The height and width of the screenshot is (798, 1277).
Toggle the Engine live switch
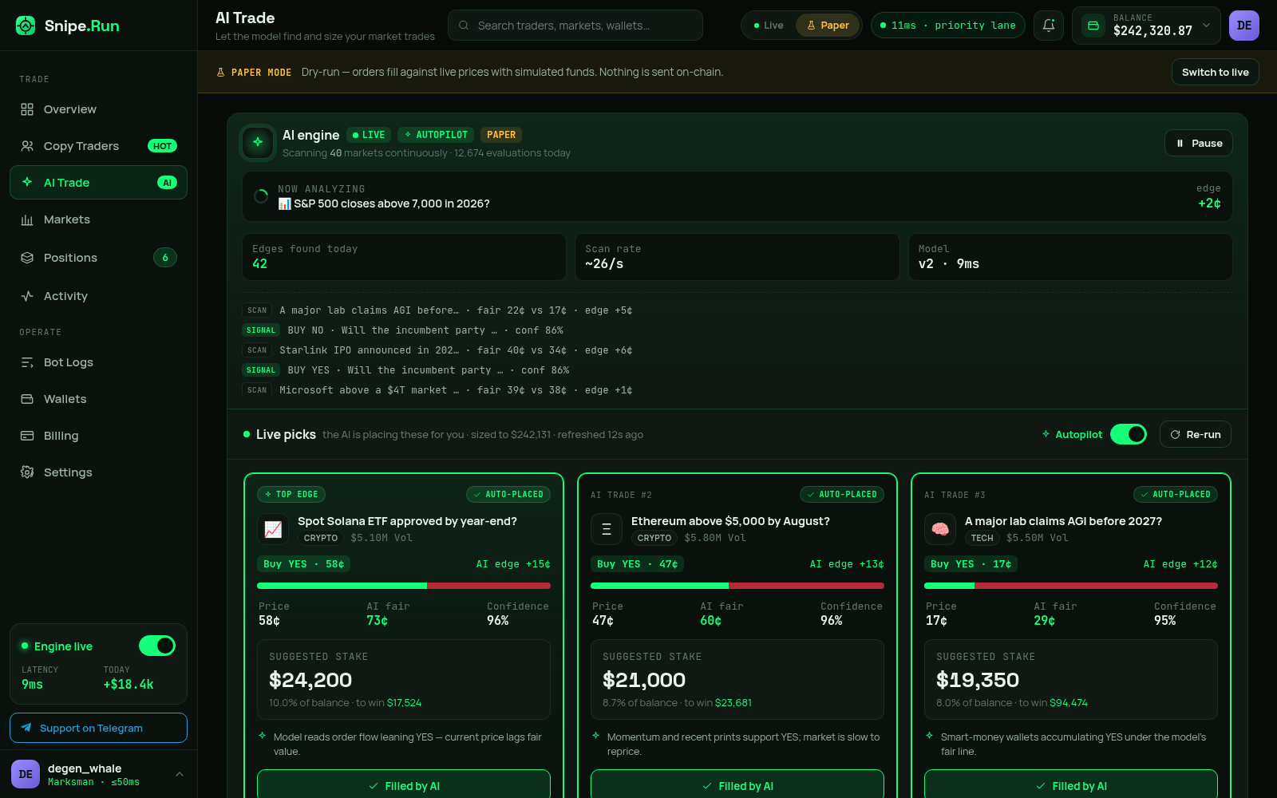[157, 646]
